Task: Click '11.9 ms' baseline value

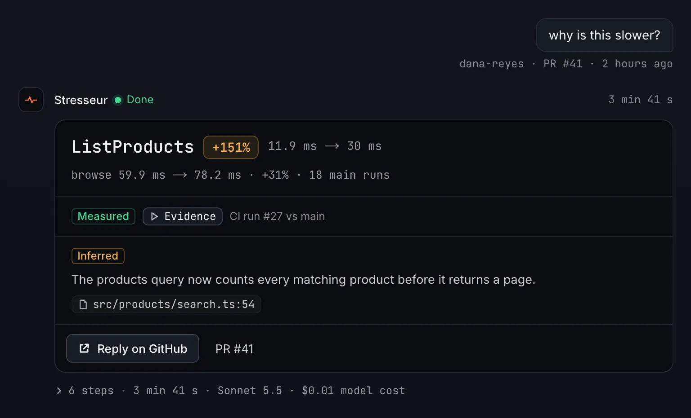Action: (292, 146)
